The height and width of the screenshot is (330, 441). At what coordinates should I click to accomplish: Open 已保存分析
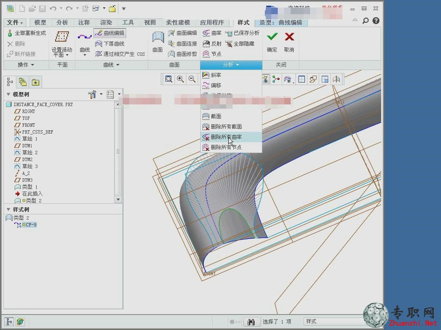tap(242, 33)
